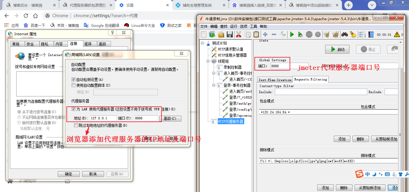The width and height of the screenshot is (409, 192).
Task: Click the binoculars Search icon
Action: pyautogui.click(x=344, y=34)
